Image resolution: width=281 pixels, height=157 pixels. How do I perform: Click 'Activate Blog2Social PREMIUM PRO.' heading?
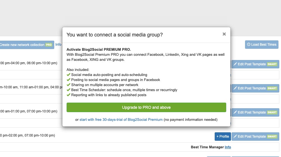click(x=99, y=50)
